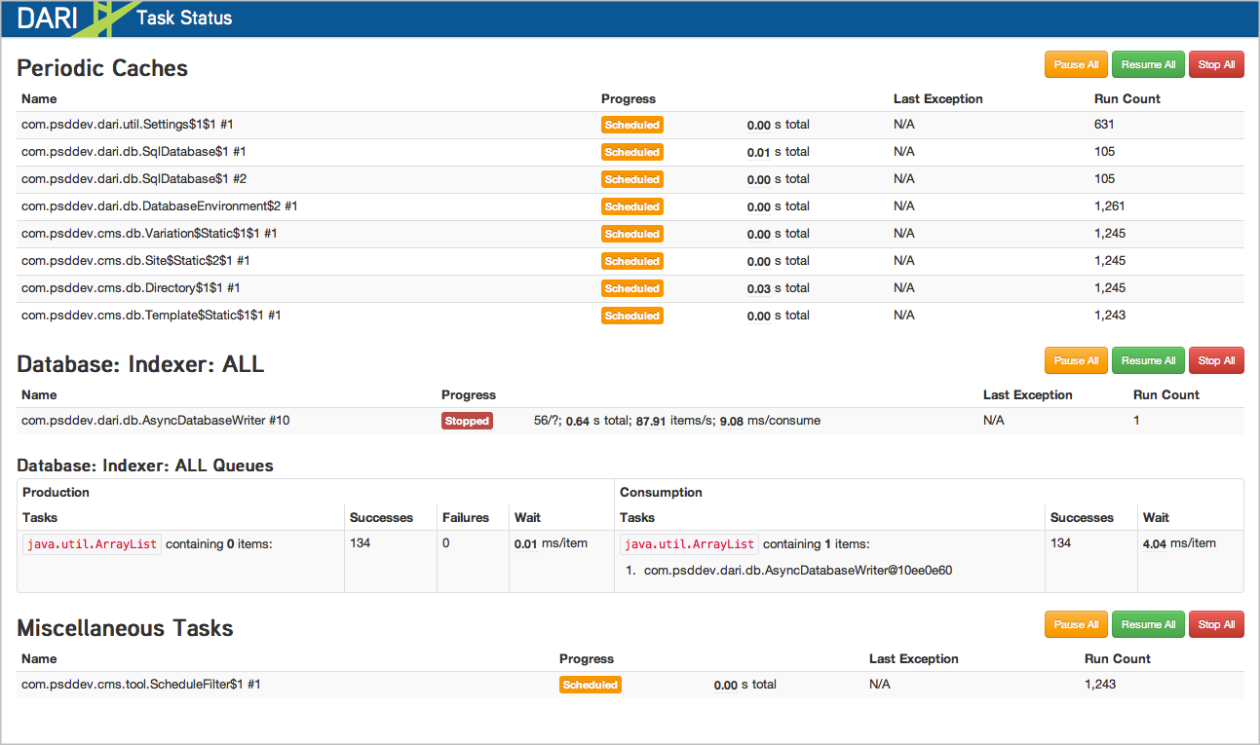This screenshot has width=1260, height=745.
Task: Click AsyncDatabaseWriter progress stats text
Action: [677, 421]
